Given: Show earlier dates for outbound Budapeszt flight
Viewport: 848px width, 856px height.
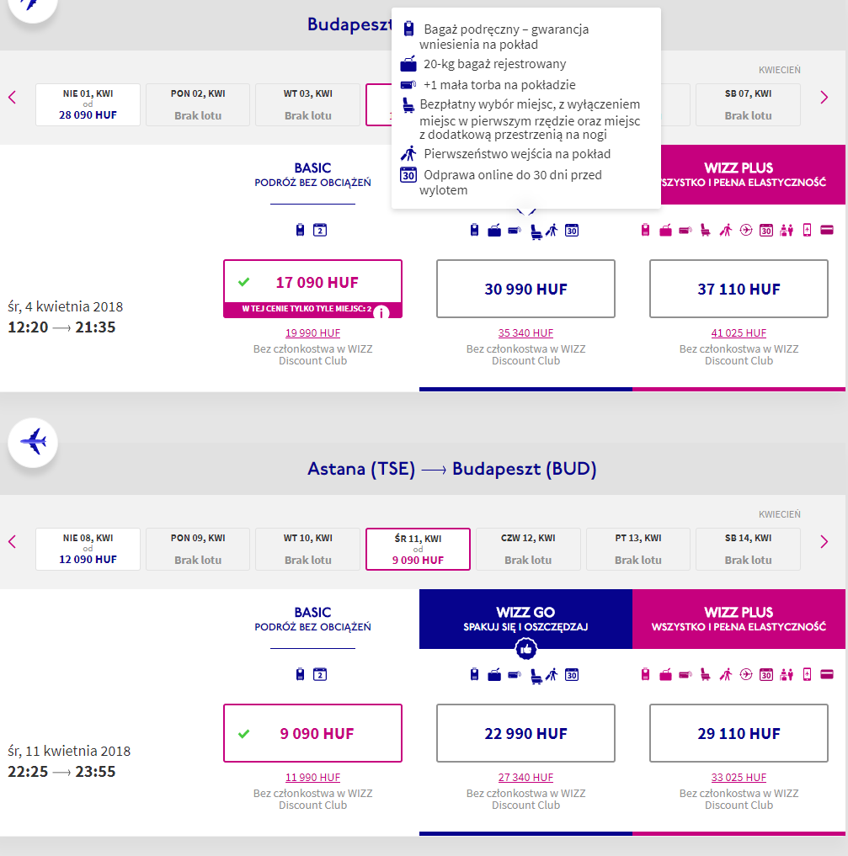Looking at the screenshot, I should [13, 98].
